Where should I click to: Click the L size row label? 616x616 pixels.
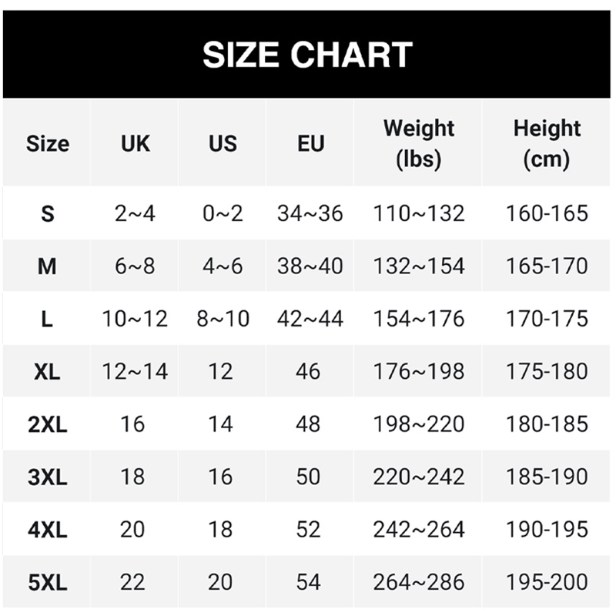click(47, 319)
